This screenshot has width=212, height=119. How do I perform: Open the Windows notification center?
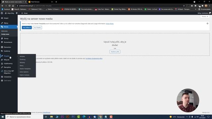click(x=208, y=117)
